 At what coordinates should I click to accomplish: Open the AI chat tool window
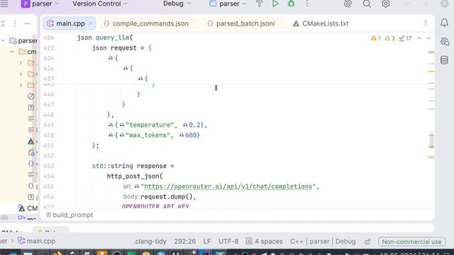(x=444, y=42)
